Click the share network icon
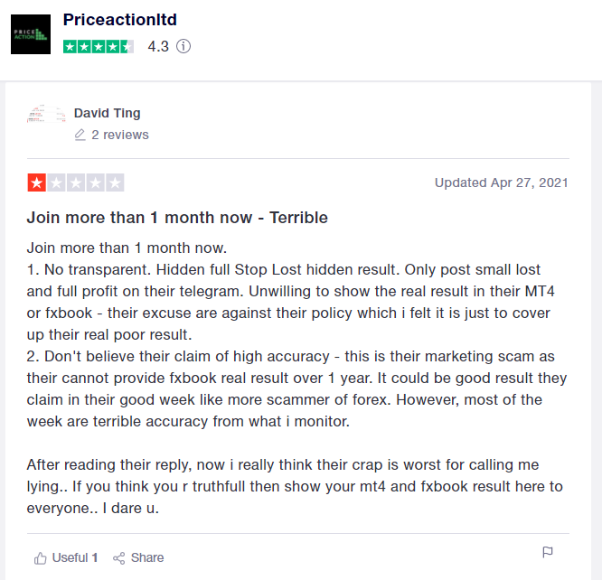 click(x=119, y=558)
